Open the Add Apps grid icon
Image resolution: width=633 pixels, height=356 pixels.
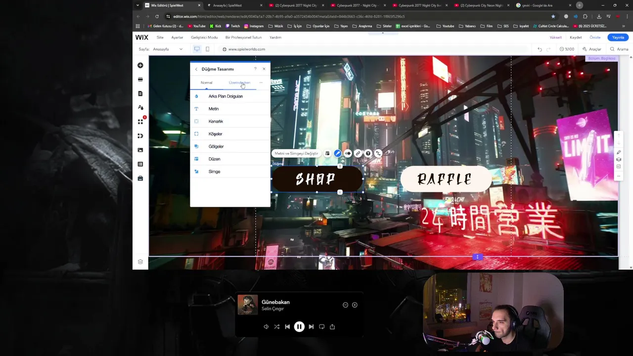pos(140,122)
